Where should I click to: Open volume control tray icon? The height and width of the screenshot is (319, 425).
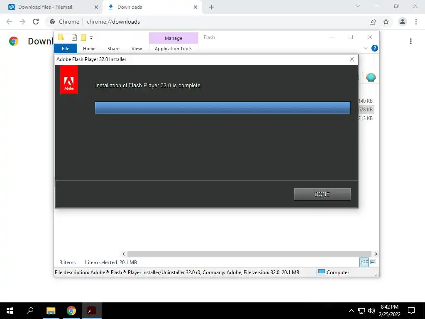[x=371, y=311]
